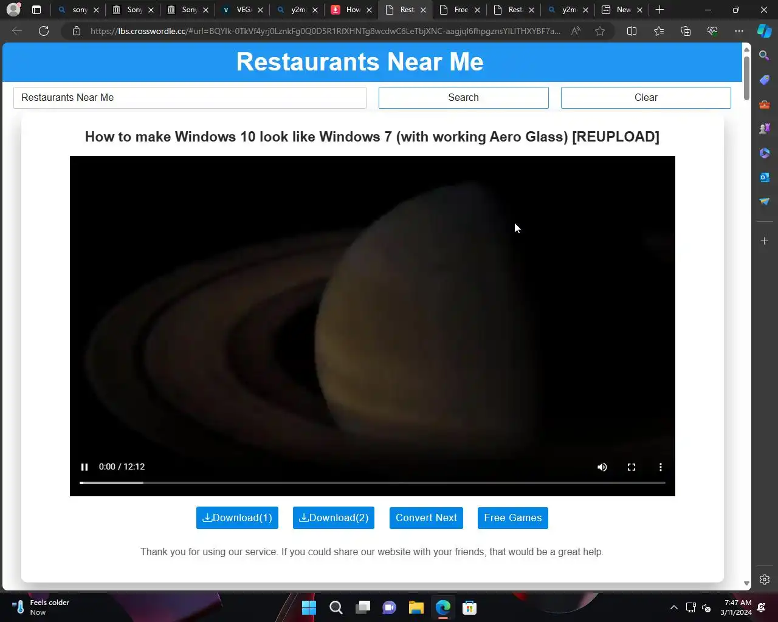Click the browser address bar URL
778x622 pixels.
(x=325, y=31)
